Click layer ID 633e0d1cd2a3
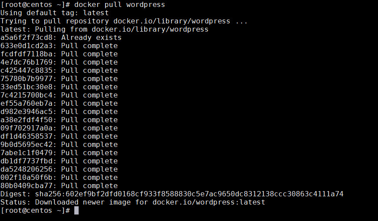Screen dimensions: 378x221 [28, 46]
